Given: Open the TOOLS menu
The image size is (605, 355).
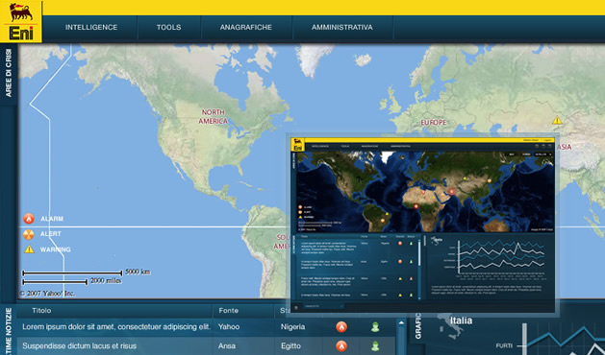Looking at the screenshot, I should [x=168, y=27].
